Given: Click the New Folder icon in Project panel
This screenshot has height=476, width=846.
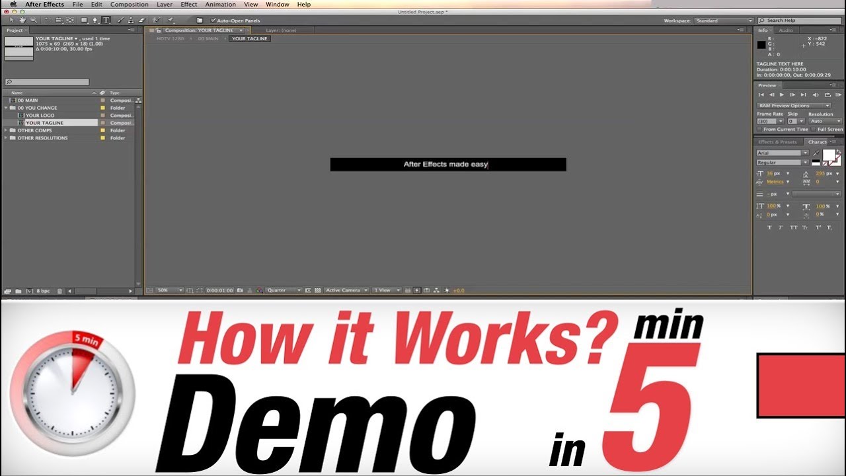Looking at the screenshot, I should (x=19, y=291).
